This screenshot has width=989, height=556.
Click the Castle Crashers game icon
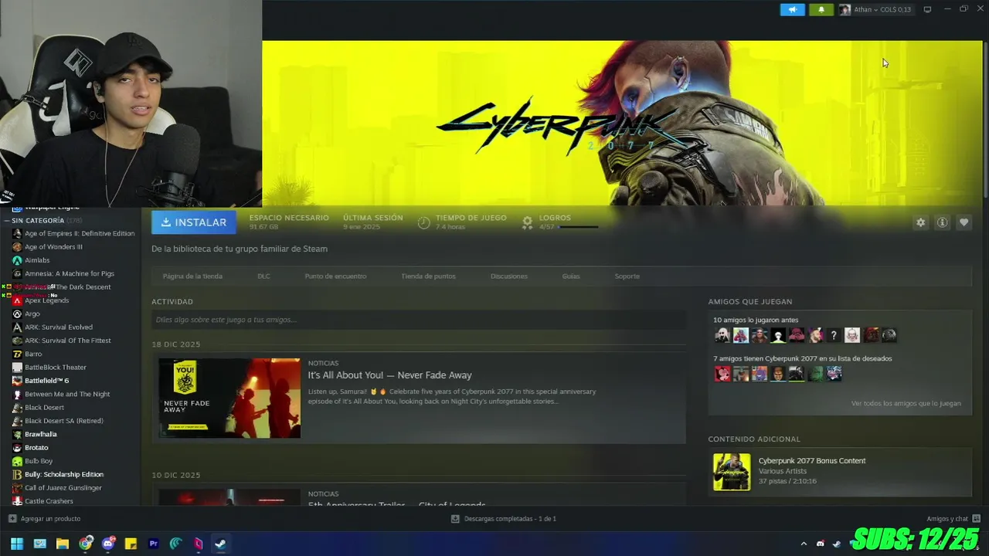[17, 501]
